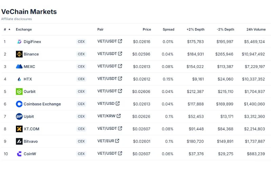Select +2% depth value $180,720
This screenshot has width=271, height=169.
coord(195,141)
